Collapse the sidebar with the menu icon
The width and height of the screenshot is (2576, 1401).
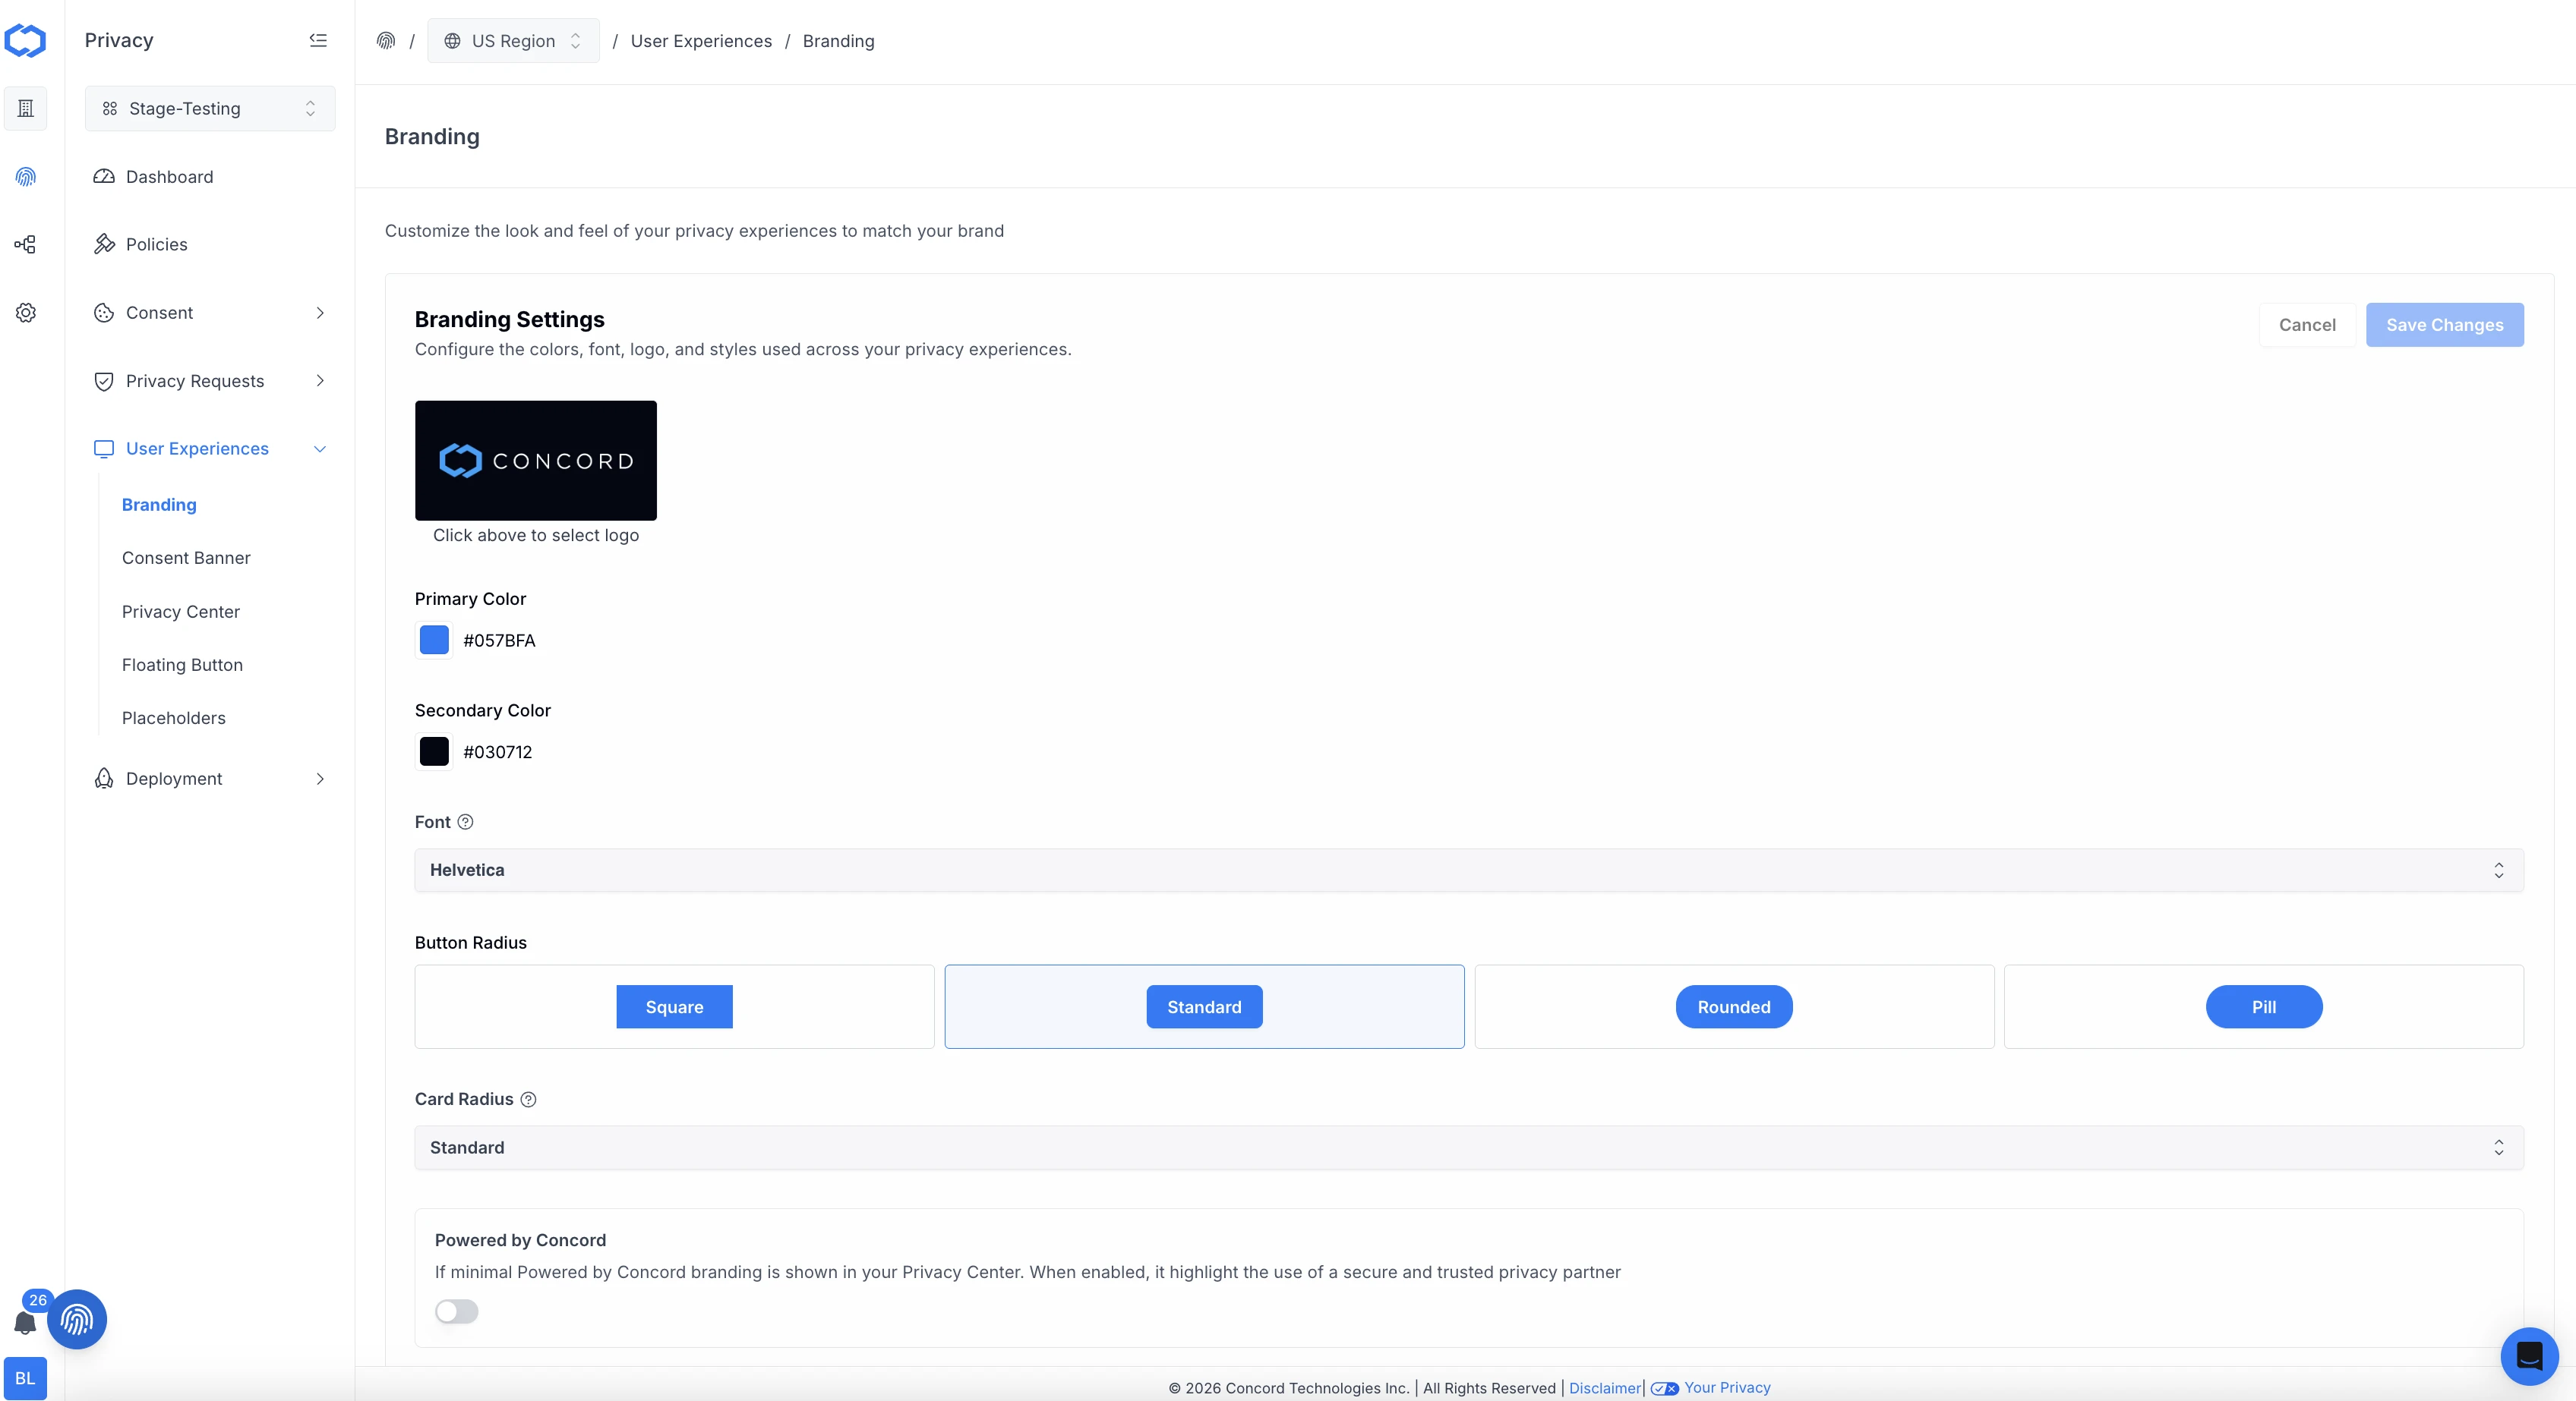[318, 40]
